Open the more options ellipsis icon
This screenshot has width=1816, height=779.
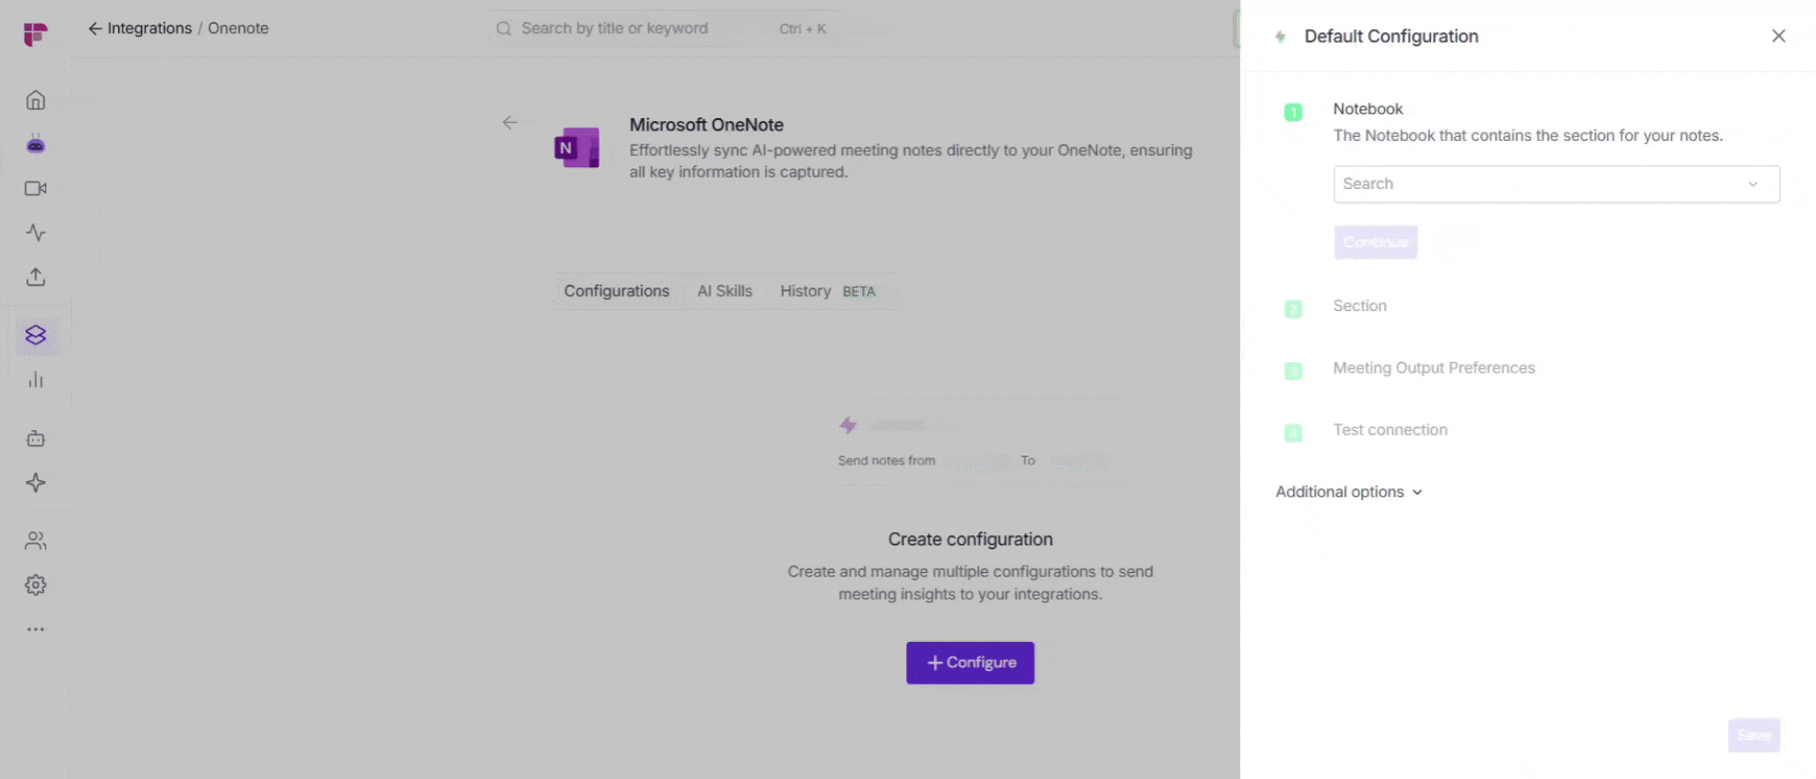click(36, 630)
